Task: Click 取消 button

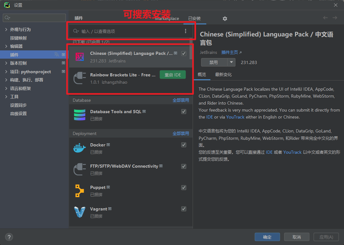Action: tap(297, 237)
